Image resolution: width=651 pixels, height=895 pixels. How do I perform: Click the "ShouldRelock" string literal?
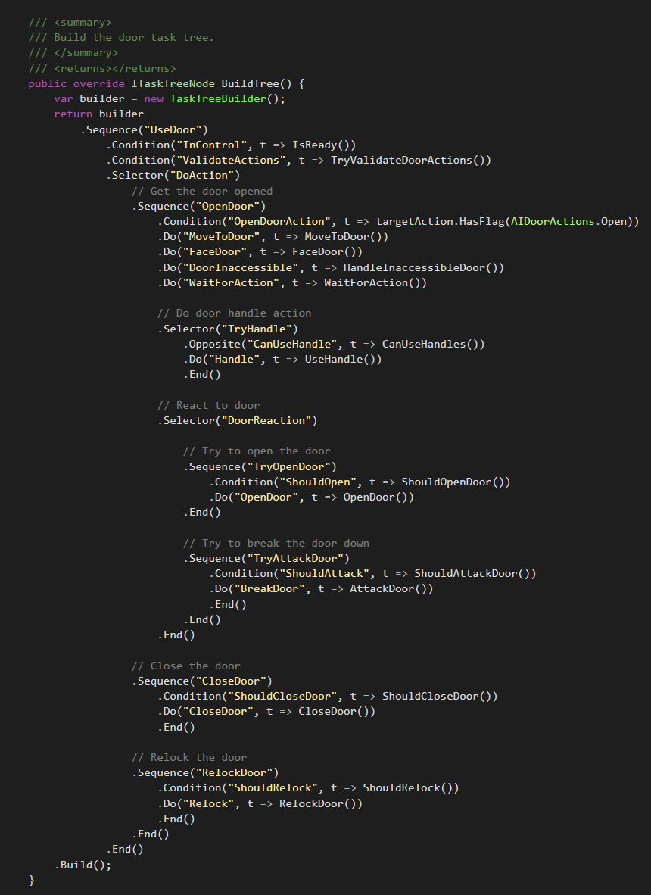[x=273, y=787]
